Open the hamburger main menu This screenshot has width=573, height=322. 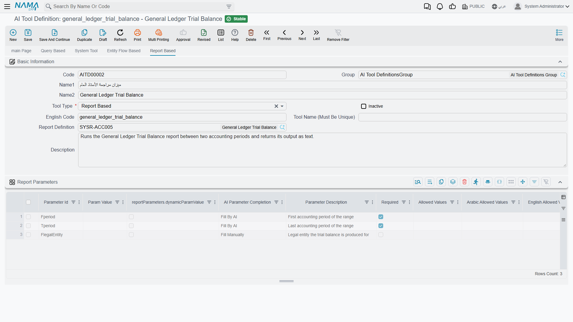click(7, 6)
